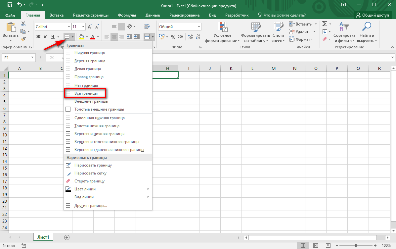396x249 pixels.
Task: Click column header M
Action: 274,68
